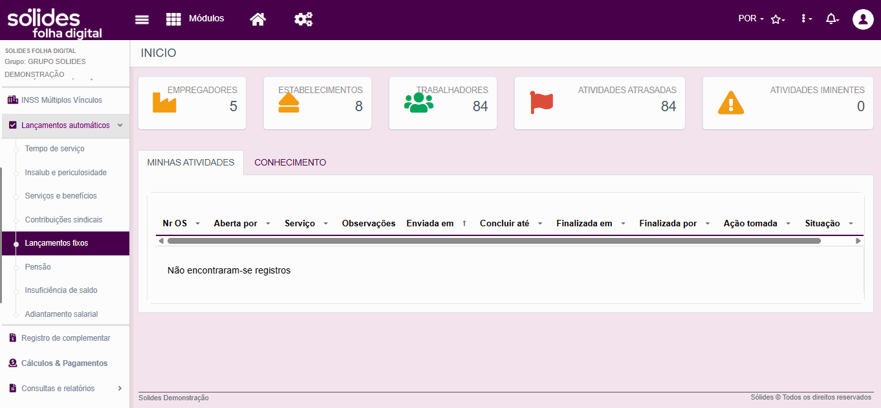
Task: Open Tempo de serviço menu item
Action: [54, 149]
